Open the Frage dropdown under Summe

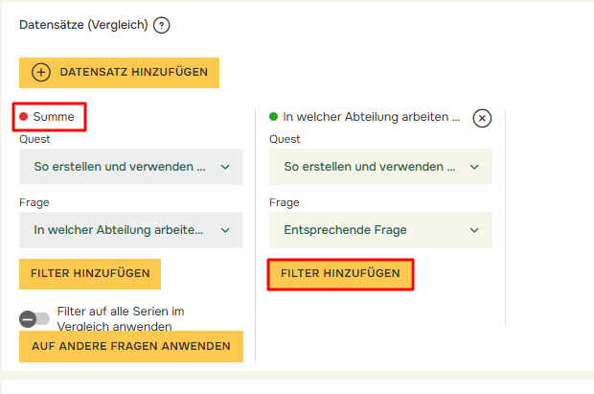130,230
